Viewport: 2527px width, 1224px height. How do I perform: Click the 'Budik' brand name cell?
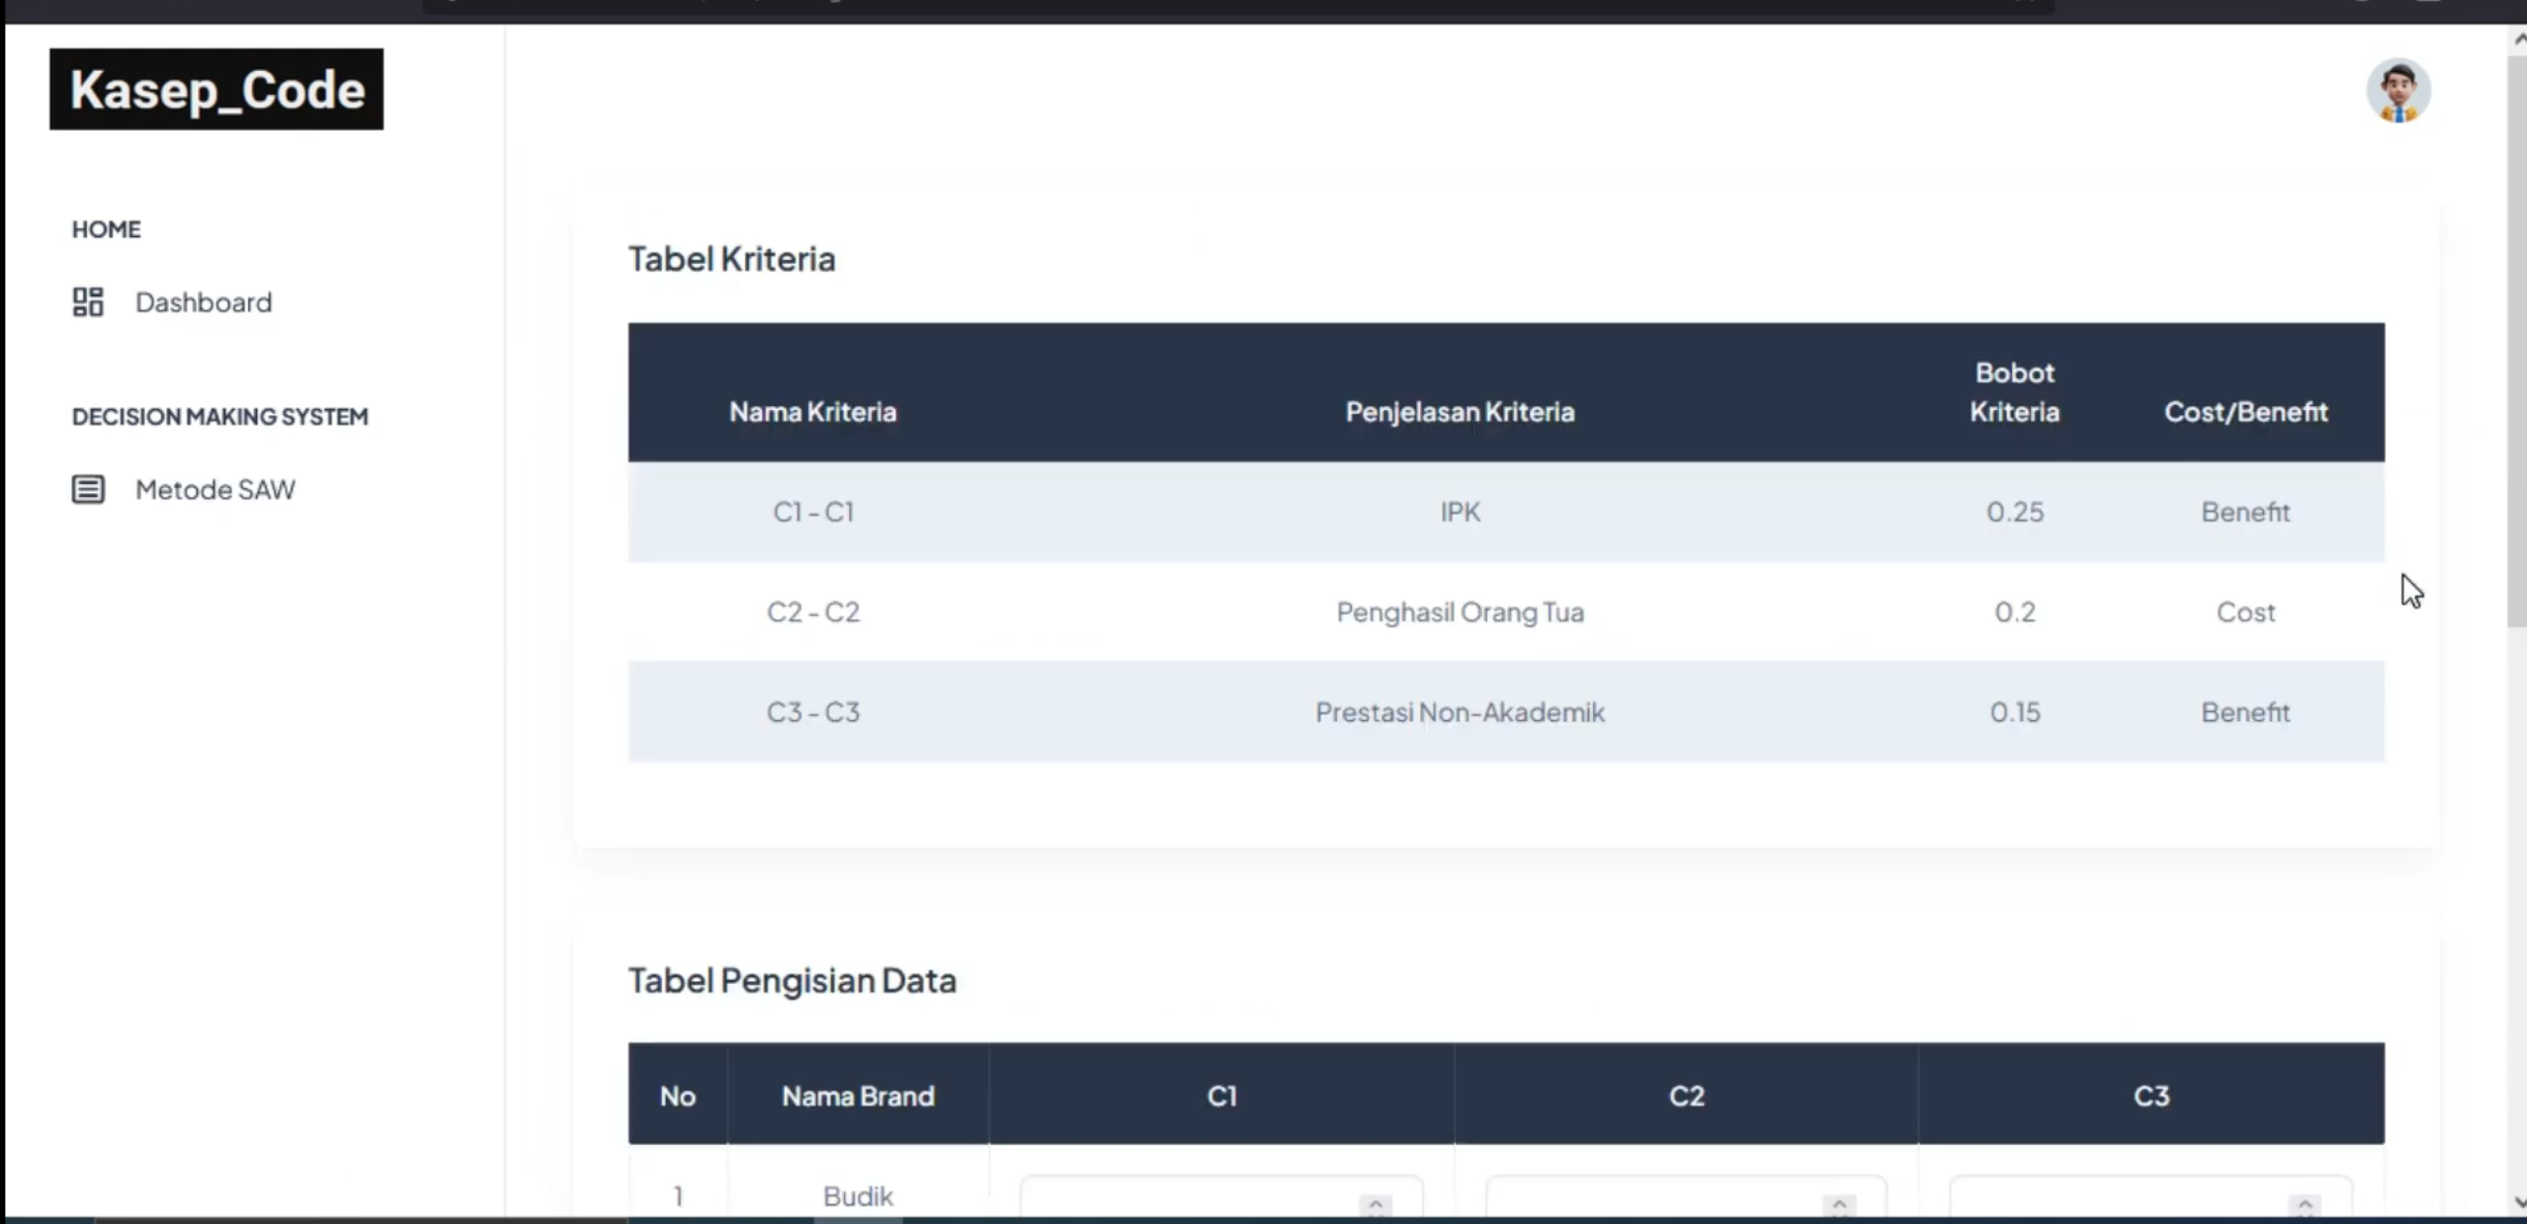858,1196
